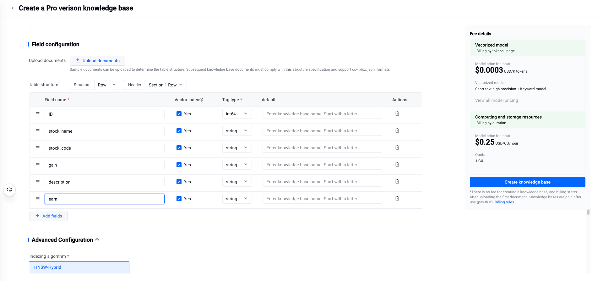Click the floating support chat icon
This screenshot has height=281, width=603.
9,190
